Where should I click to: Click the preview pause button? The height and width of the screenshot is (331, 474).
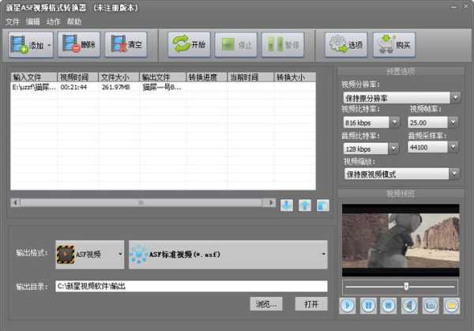[368, 306]
